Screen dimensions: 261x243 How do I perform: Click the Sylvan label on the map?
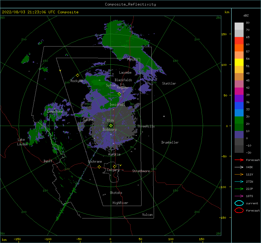[x=111, y=85]
